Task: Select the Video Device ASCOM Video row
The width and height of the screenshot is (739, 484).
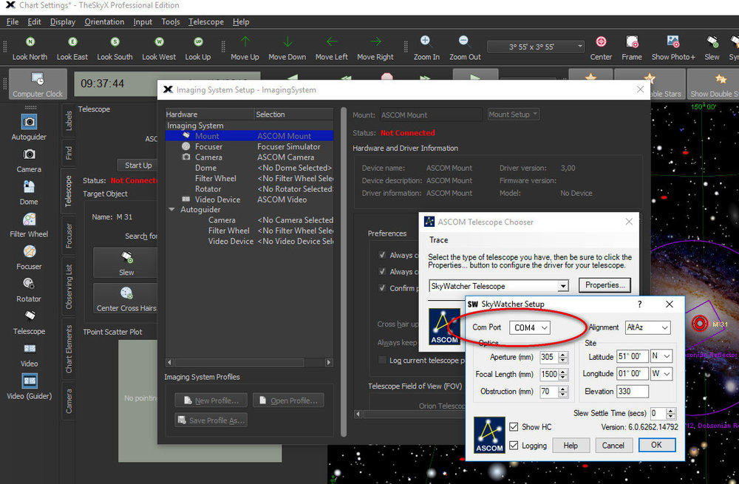Action: [x=250, y=200]
